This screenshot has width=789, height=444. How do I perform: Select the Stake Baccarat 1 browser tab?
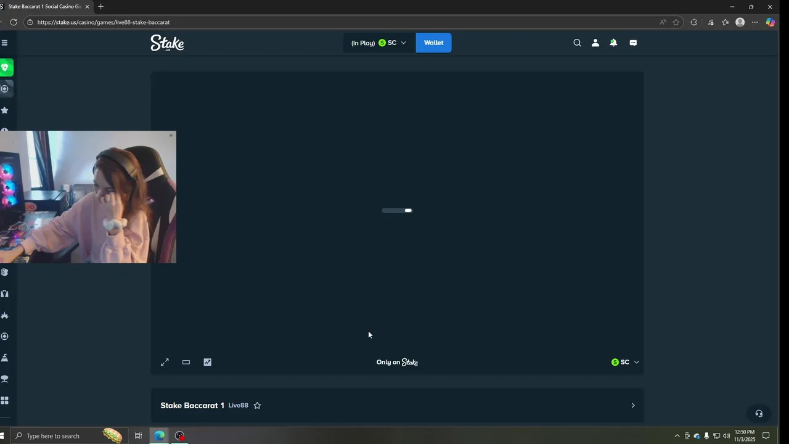coord(44,6)
